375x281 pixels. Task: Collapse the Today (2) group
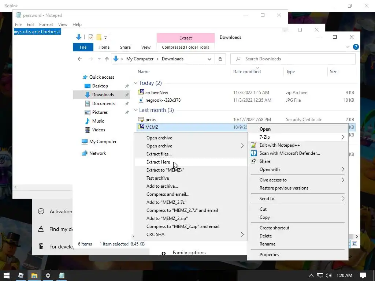(x=135, y=83)
